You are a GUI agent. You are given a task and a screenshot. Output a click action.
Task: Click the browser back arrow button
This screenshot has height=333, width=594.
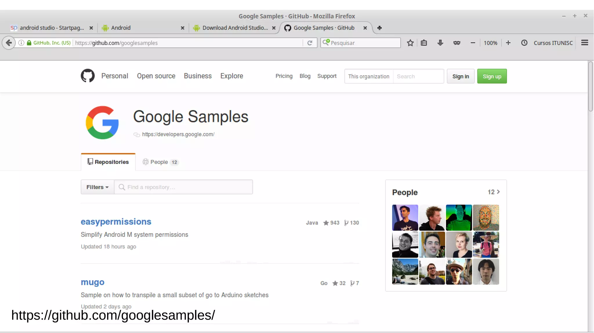pos(9,43)
